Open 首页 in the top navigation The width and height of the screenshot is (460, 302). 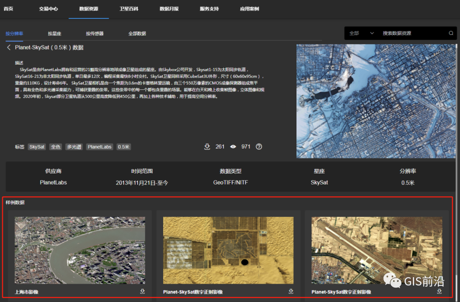[9, 9]
